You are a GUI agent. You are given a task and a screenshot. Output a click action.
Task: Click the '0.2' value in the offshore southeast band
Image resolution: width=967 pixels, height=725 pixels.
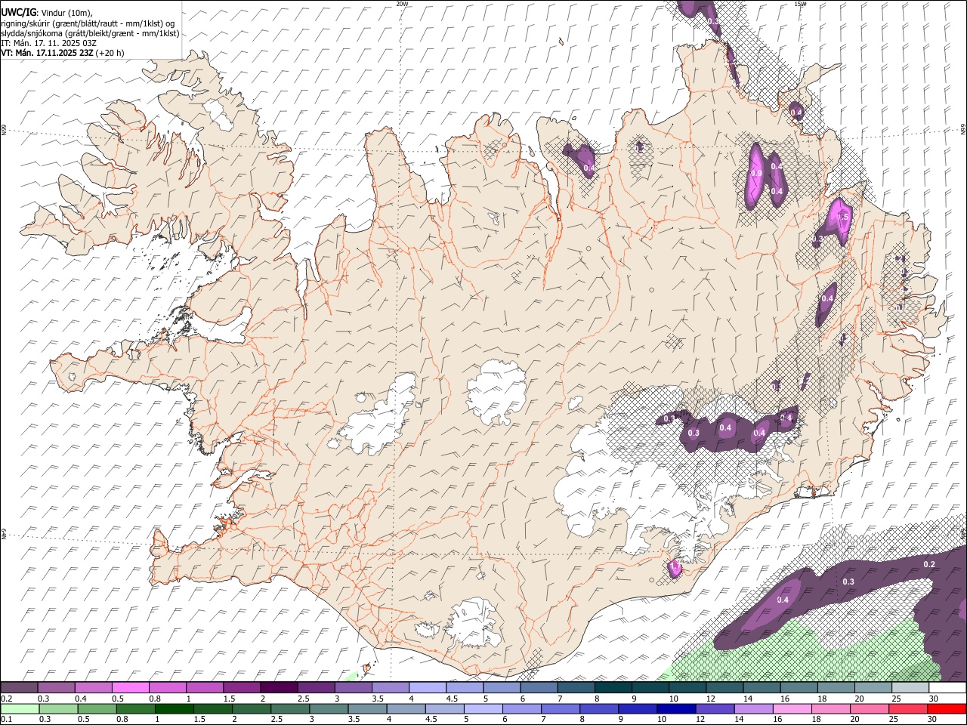click(x=930, y=565)
